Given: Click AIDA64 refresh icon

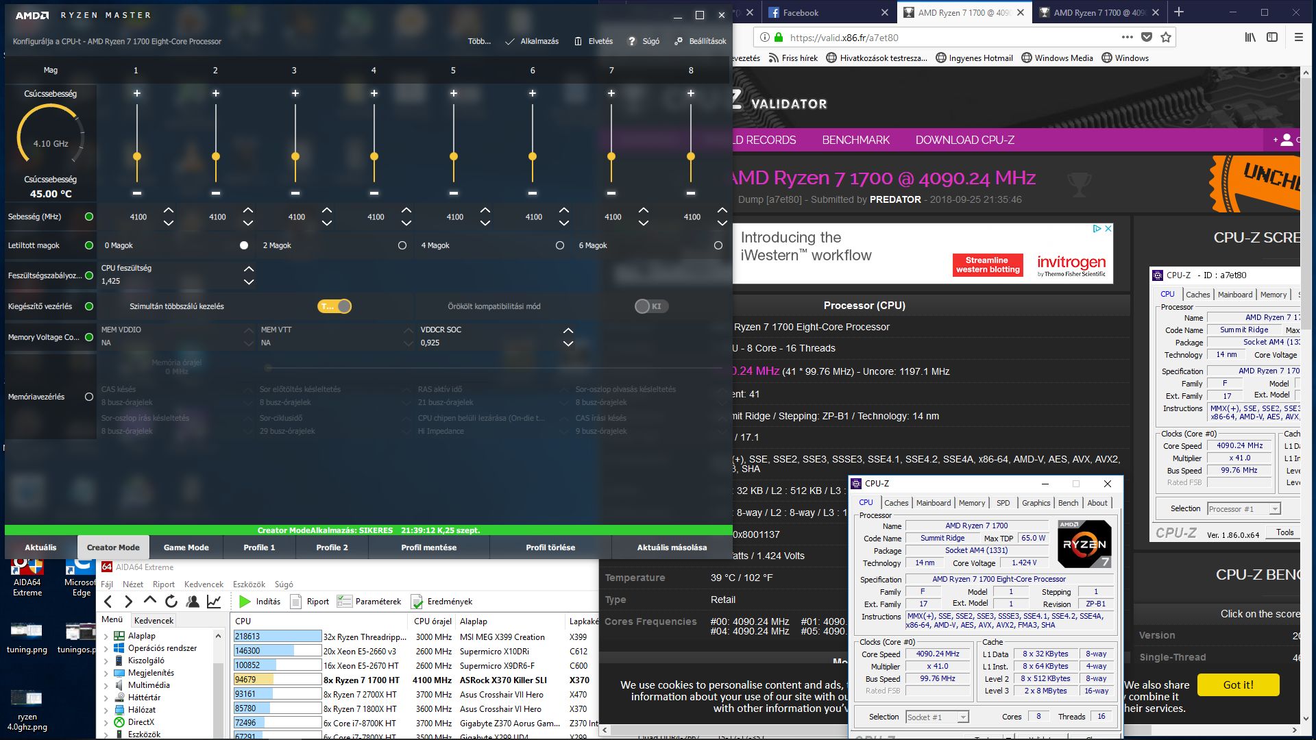Looking at the screenshot, I should pyautogui.click(x=171, y=602).
